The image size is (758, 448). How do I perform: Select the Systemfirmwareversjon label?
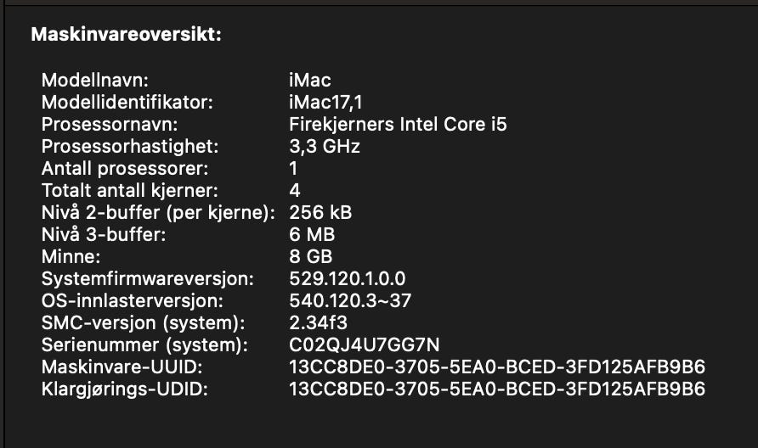click(148, 278)
